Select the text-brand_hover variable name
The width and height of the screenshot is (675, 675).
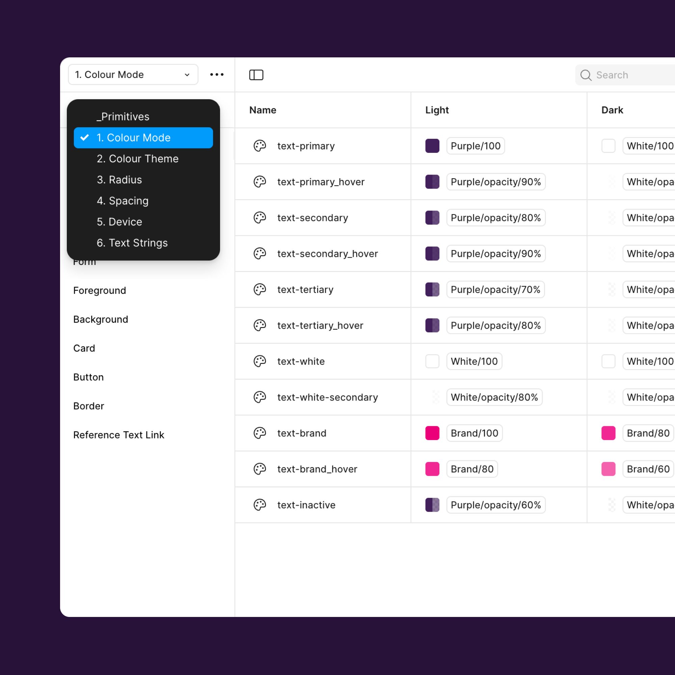click(317, 469)
